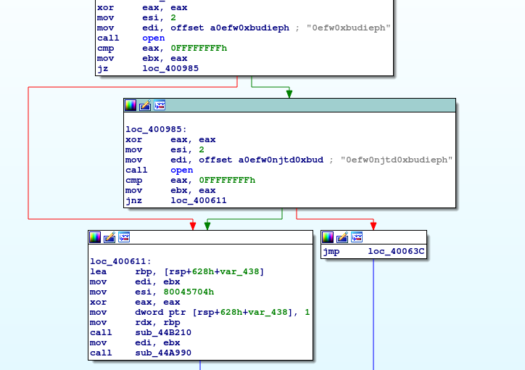
Task: Select cmp eax, 0FFFFFFFFh in top block
Action: click(162, 48)
